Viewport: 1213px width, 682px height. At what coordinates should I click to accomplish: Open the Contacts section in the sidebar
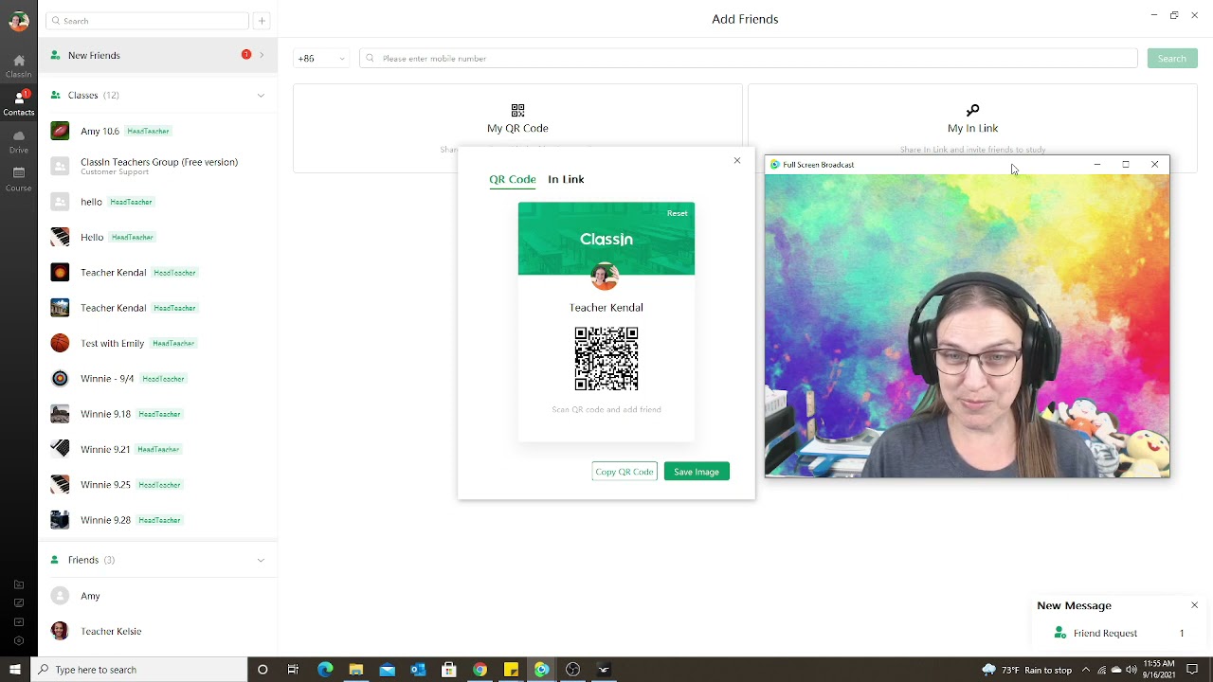pos(18,103)
